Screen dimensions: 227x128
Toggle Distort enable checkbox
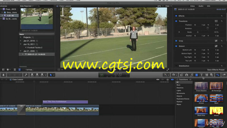pos(176,46)
